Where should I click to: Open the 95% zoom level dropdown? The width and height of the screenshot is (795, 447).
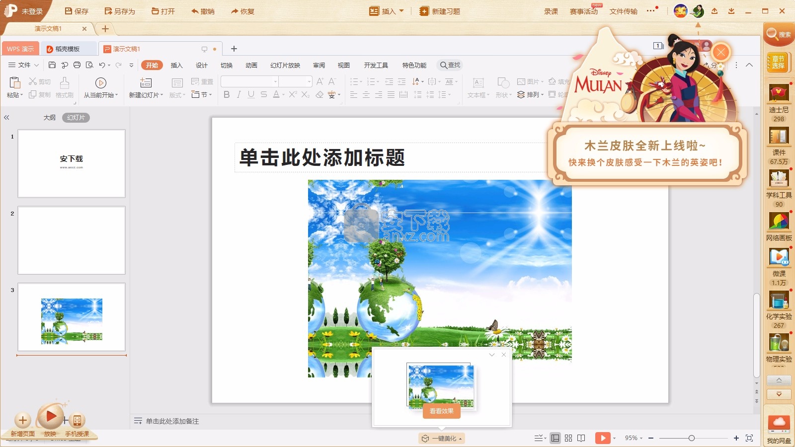pos(634,438)
